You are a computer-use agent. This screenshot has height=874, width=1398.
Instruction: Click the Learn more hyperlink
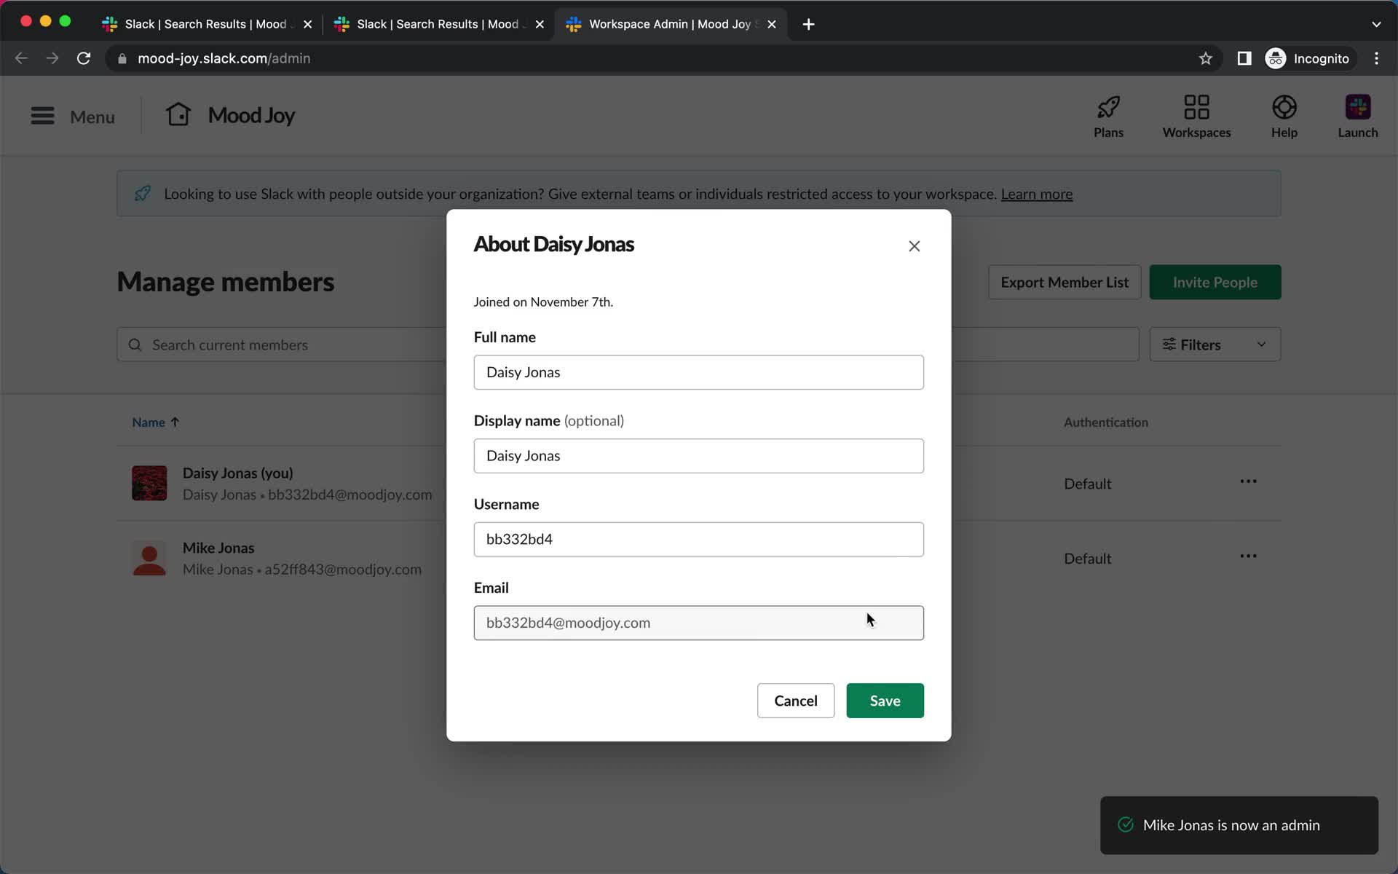(x=1037, y=192)
